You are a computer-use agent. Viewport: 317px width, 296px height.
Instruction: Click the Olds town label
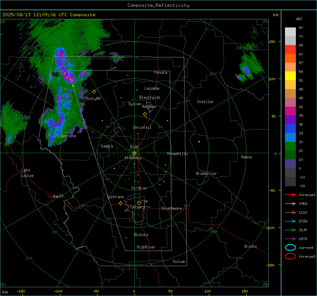coord(134,147)
